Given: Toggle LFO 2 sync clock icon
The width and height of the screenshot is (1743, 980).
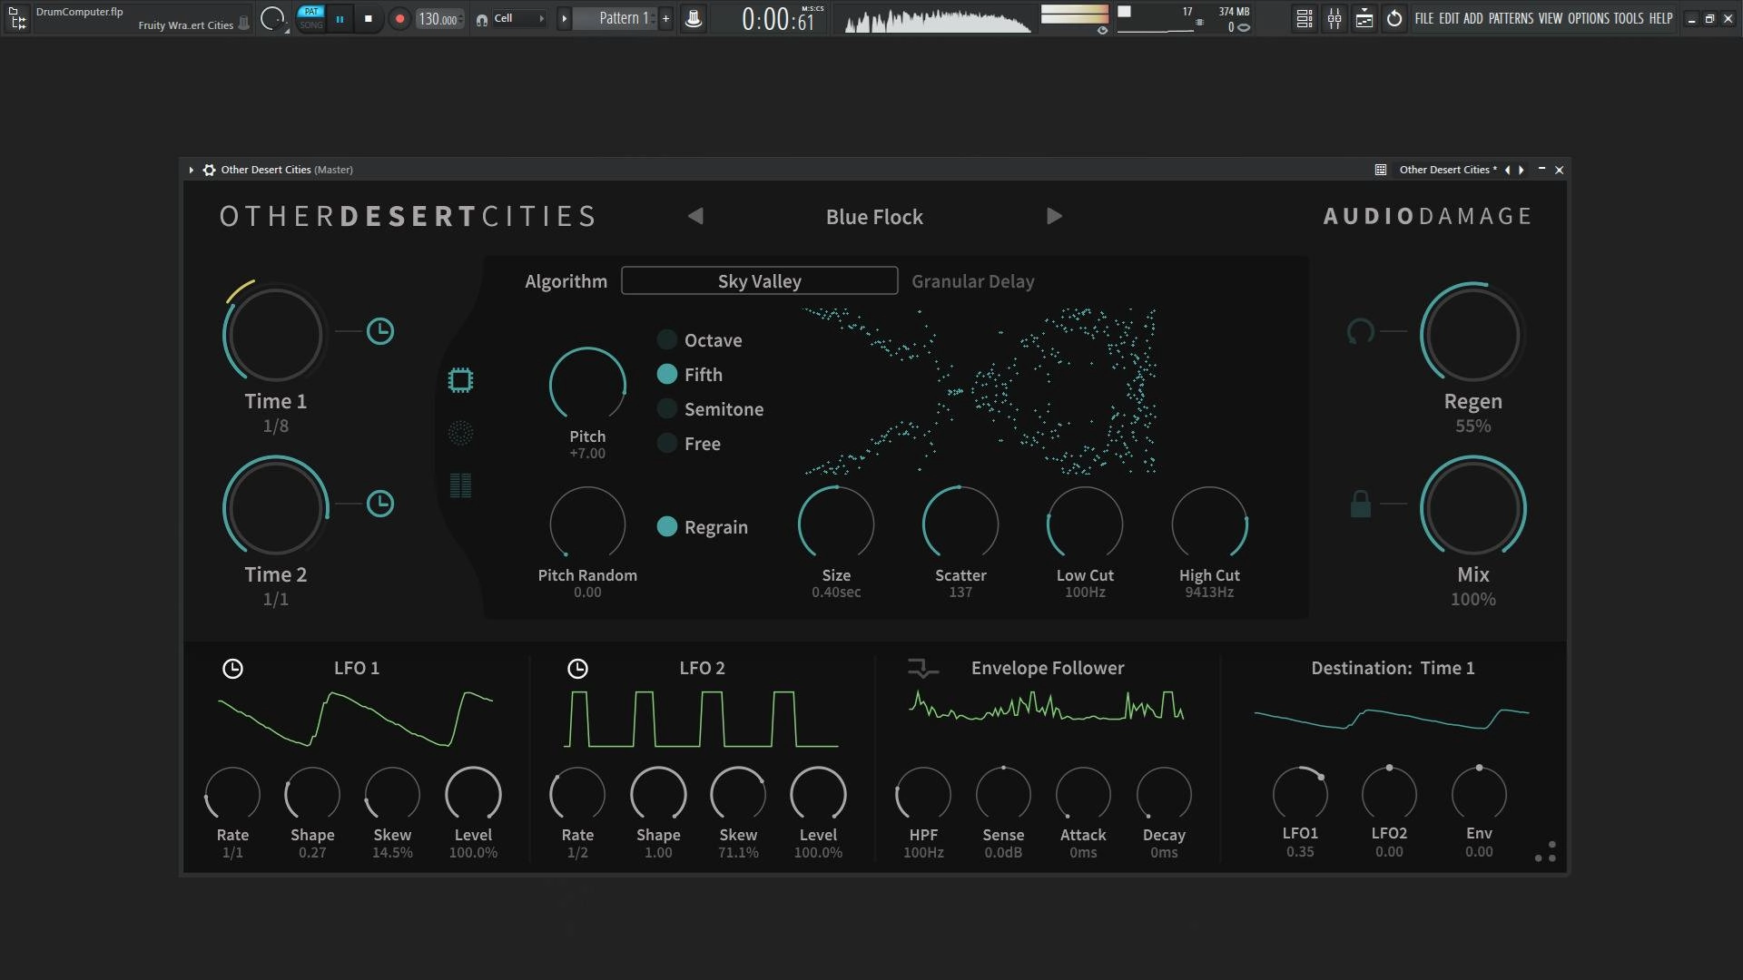Looking at the screenshot, I should [x=577, y=669].
